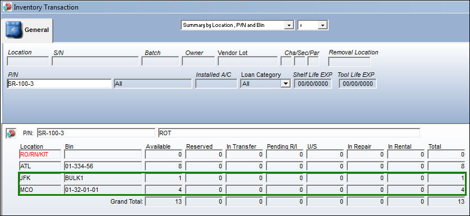Click the In Repair column header
The width and height of the screenshot is (470, 216).
(x=360, y=146)
